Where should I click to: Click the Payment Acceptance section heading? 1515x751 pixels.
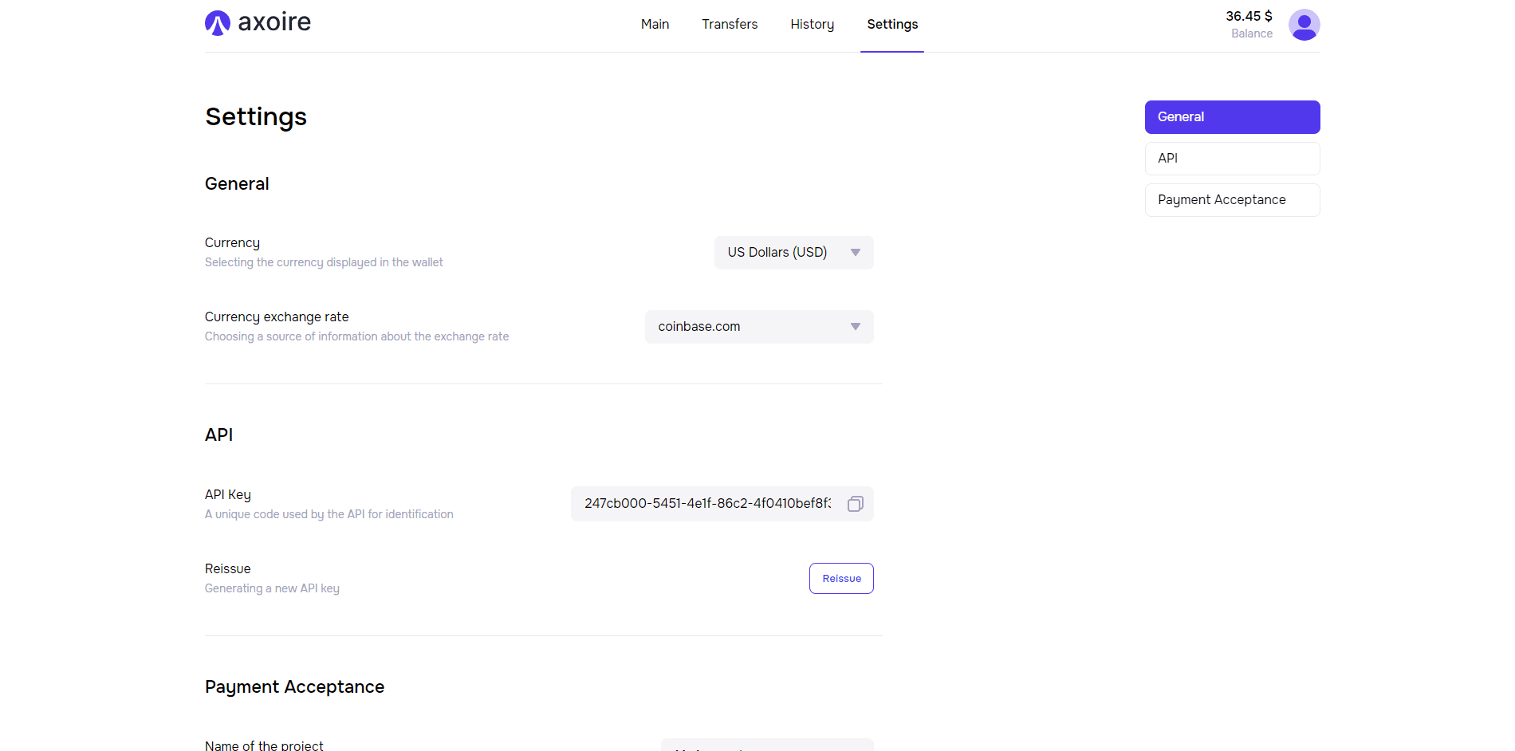294,687
